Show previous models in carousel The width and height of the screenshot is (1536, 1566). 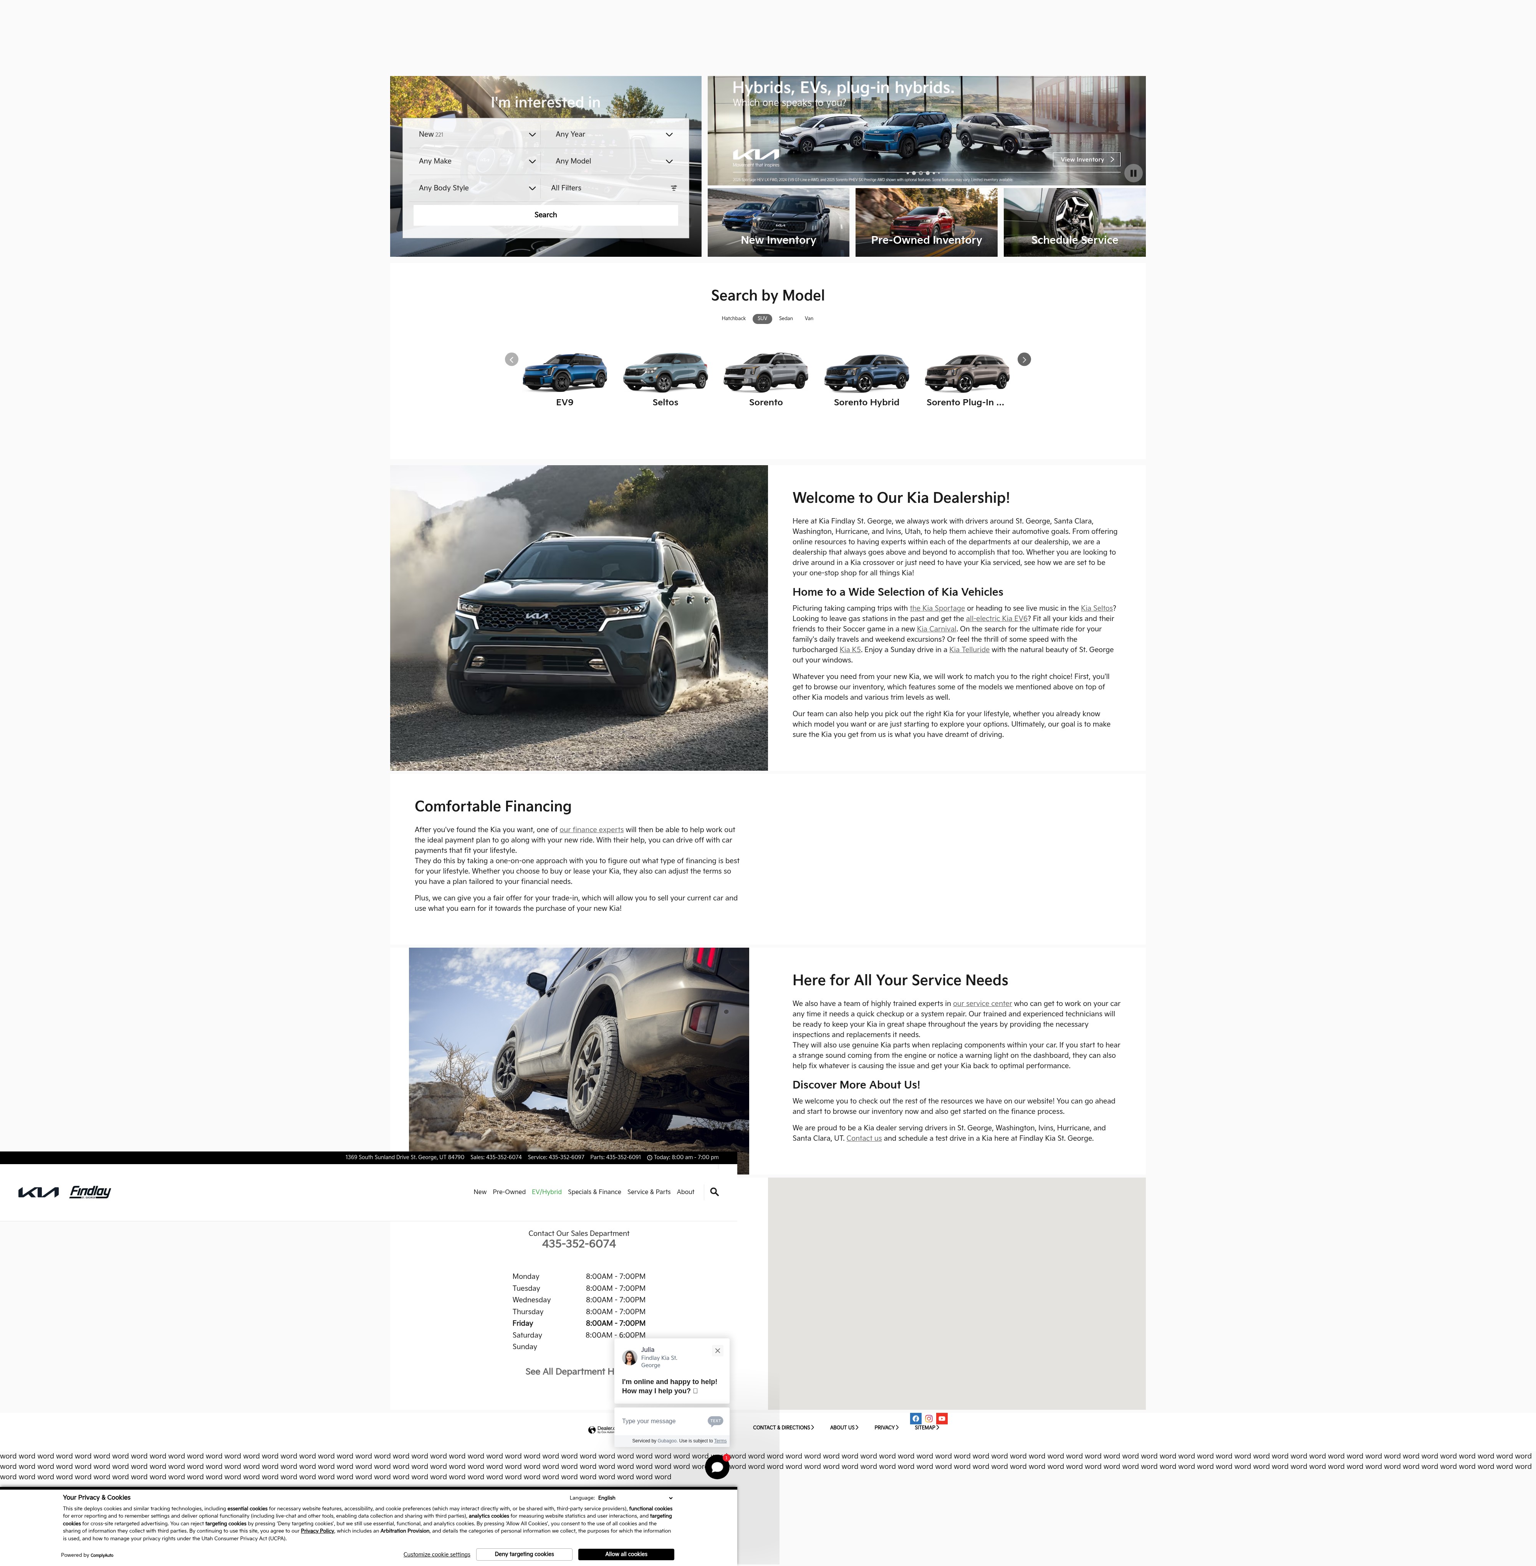pyautogui.click(x=511, y=360)
